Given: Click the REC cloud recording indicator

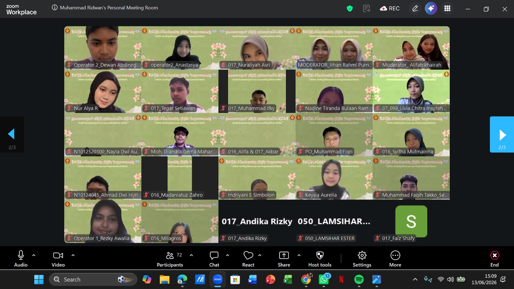Looking at the screenshot, I should coord(390,9).
